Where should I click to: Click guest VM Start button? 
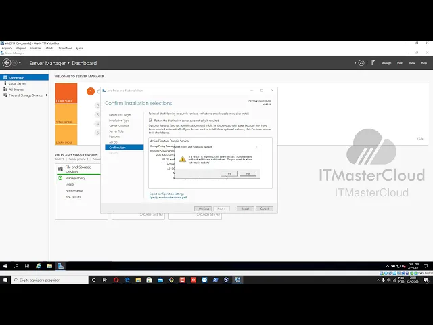pos(5,266)
